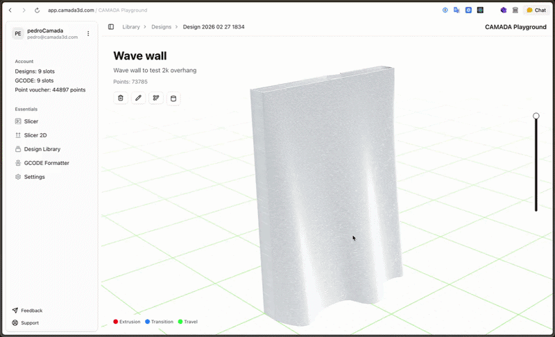Click the description Wave wall to test 2k overhang
This screenshot has width=555, height=337.
pos(155,70)
